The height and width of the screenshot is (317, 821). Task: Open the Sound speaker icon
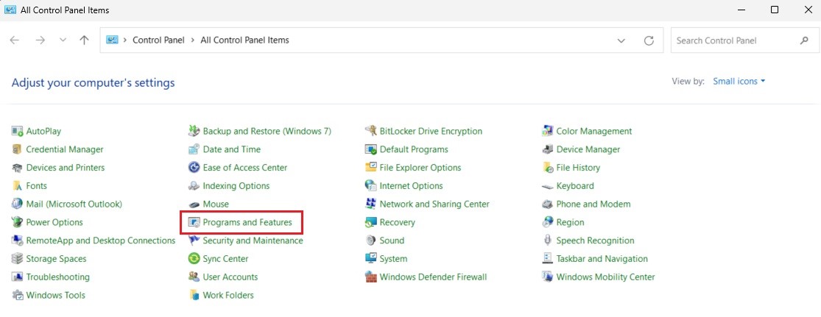click(371, 241)
